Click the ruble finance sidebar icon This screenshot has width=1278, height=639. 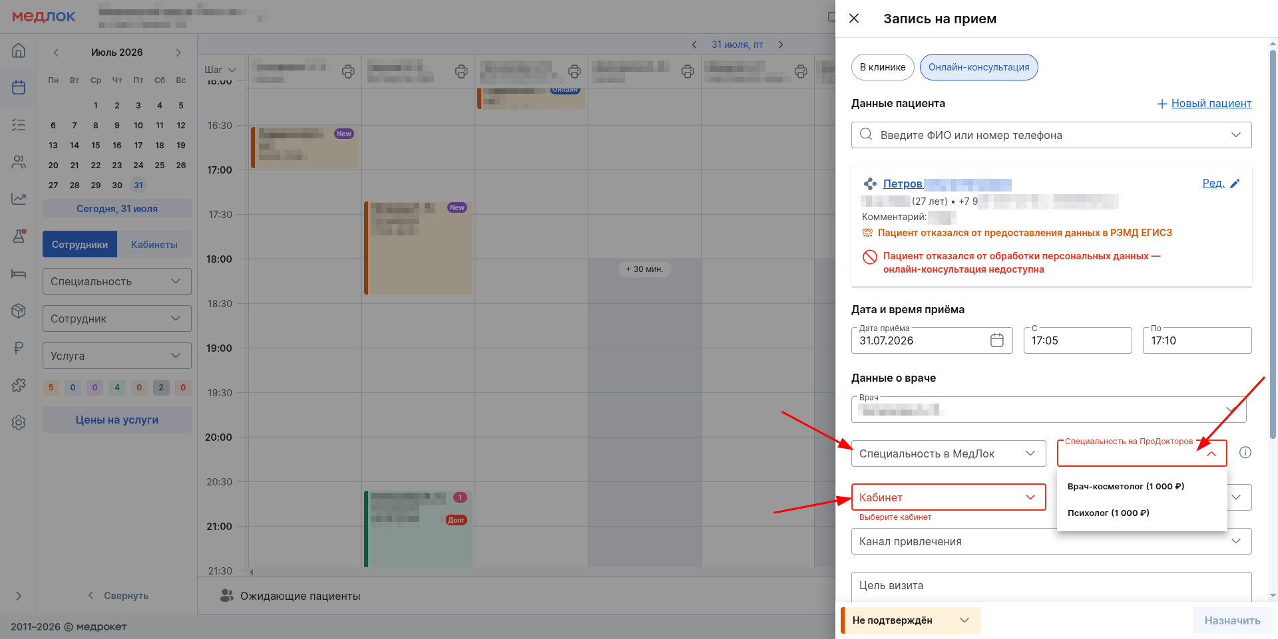click(x=19, y=348)
